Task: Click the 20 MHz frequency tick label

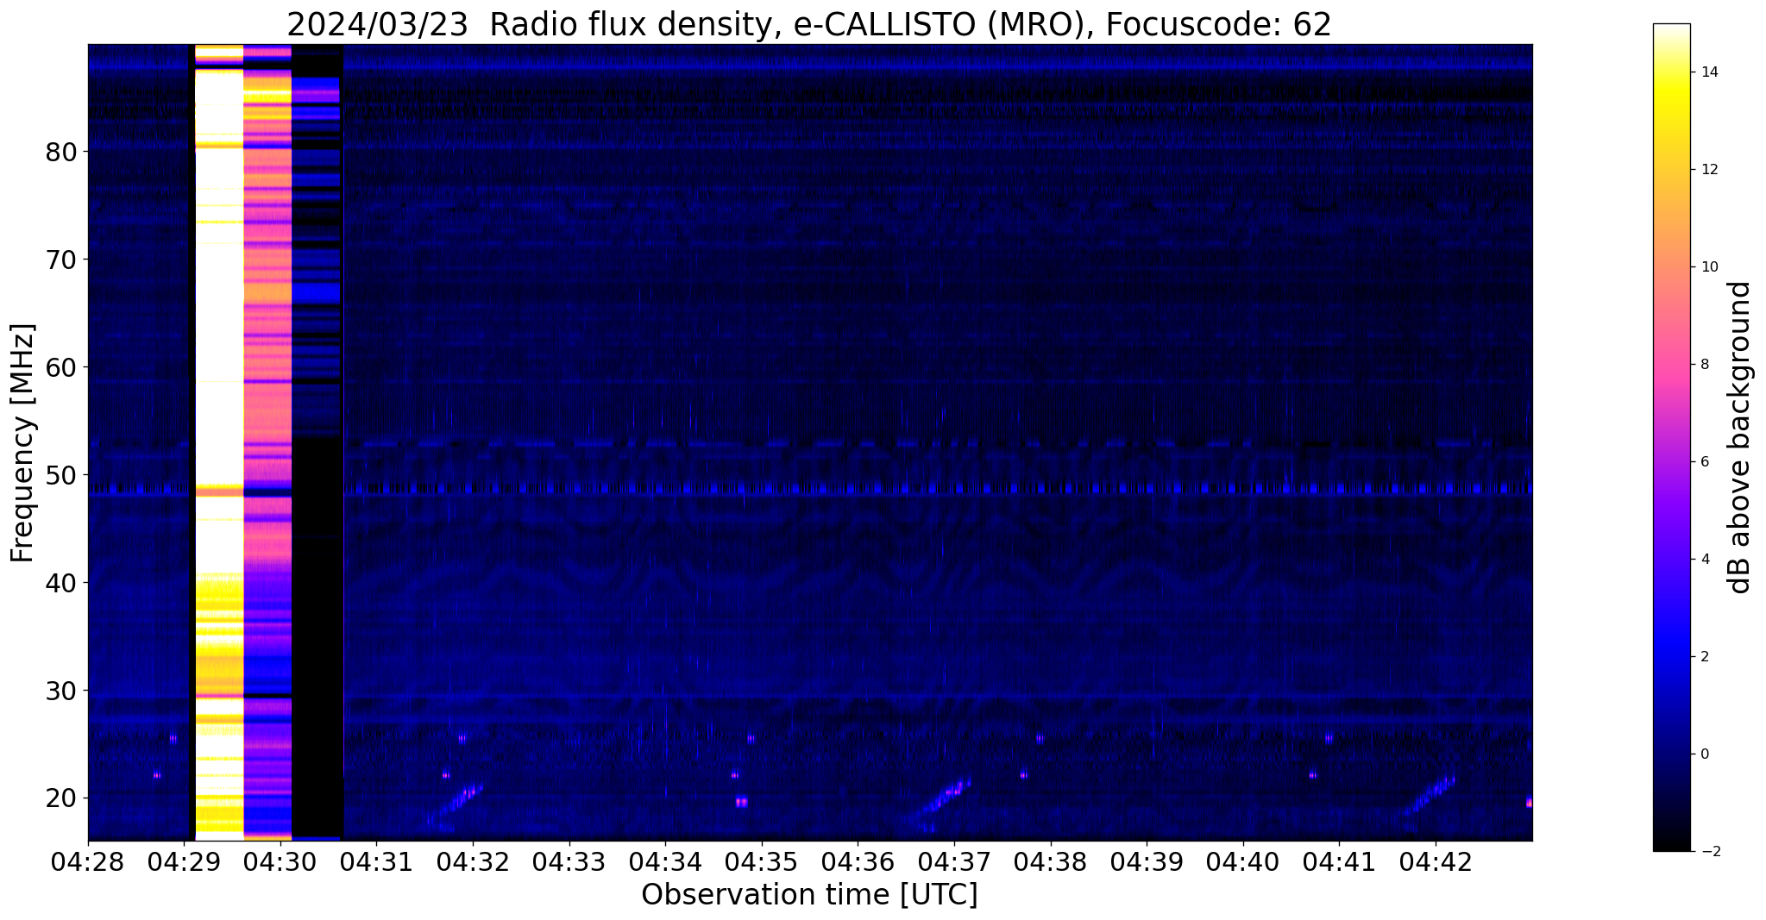Action: point(60,798)
